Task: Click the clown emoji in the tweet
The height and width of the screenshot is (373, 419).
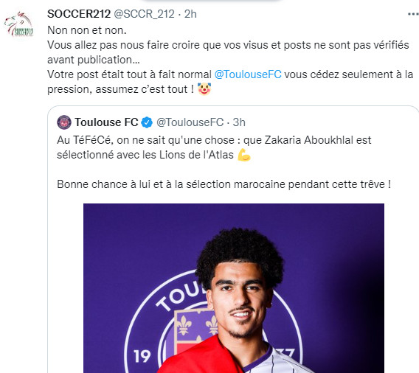Action: pos(204,89)
